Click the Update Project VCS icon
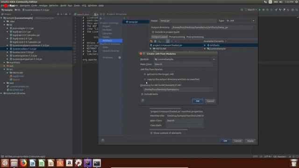 [x=276, y=10]
